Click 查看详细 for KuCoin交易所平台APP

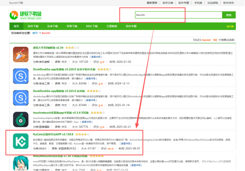(126, 144)
